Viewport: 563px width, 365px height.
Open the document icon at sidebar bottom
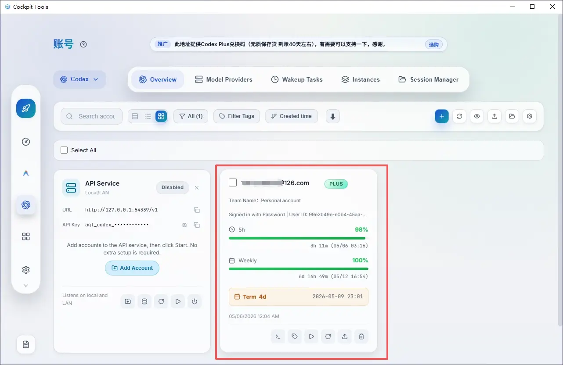pos(26,344)
